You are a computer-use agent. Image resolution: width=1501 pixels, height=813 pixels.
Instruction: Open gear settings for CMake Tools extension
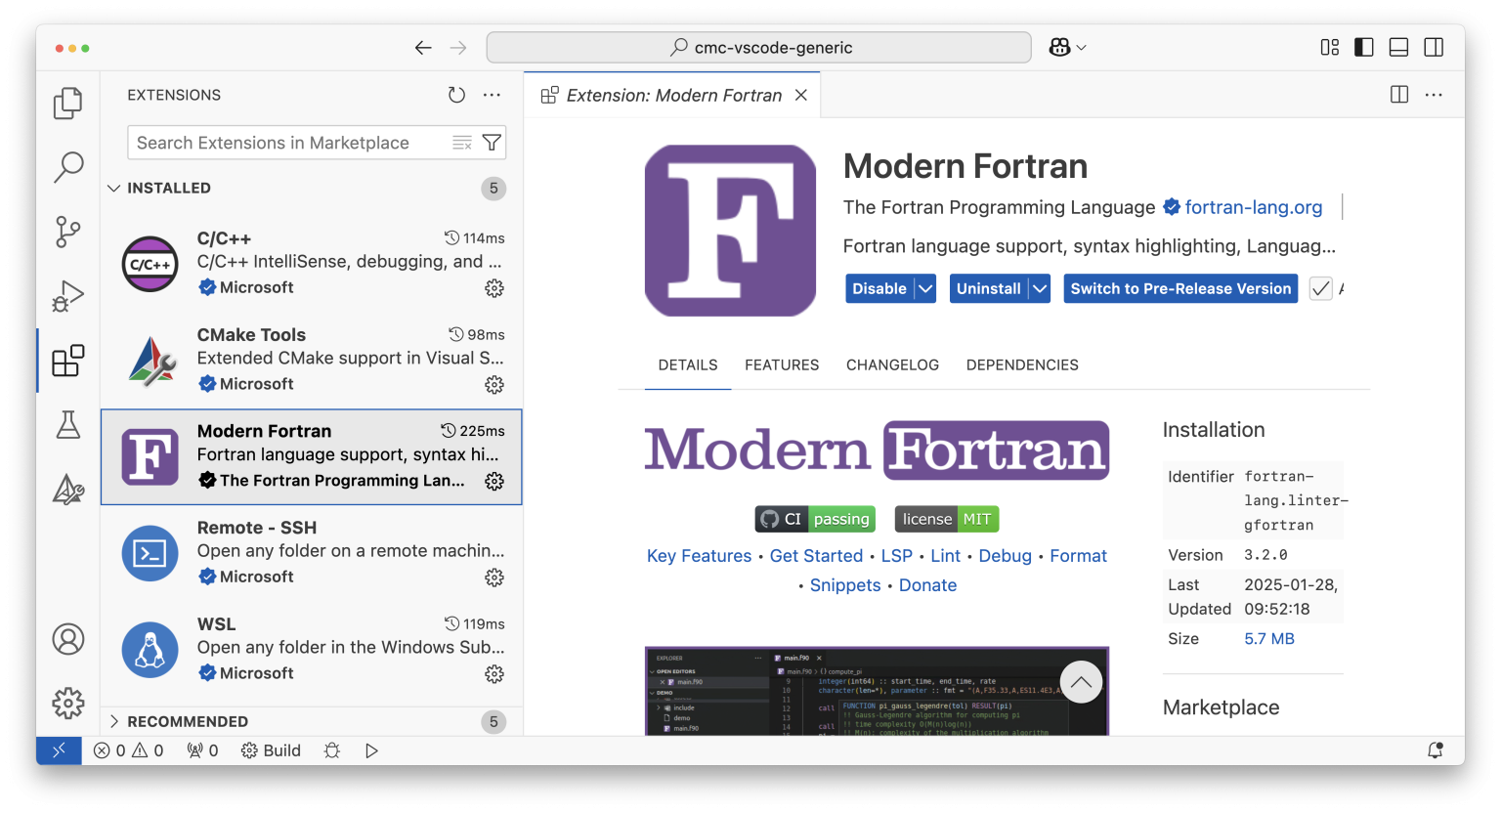(x=494, y=385)
